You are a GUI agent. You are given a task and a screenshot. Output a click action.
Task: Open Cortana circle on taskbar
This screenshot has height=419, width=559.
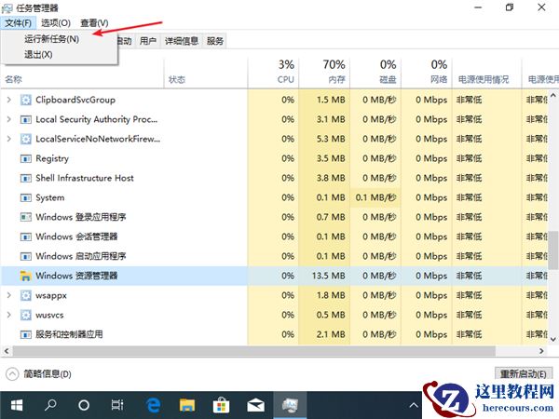pyautogui.click(x=84, y=405)
